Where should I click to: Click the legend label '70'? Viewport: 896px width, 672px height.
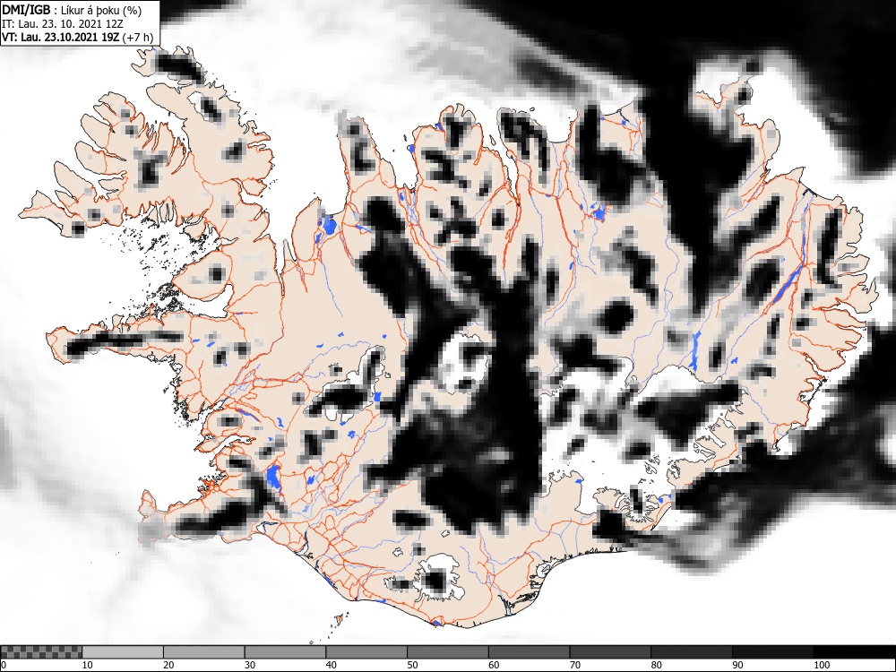coord(575,665)
